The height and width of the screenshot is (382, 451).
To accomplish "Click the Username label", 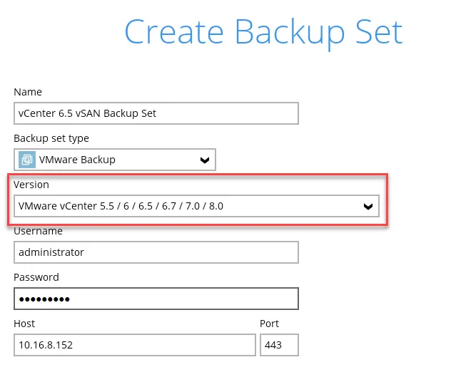I will point(38,231).
